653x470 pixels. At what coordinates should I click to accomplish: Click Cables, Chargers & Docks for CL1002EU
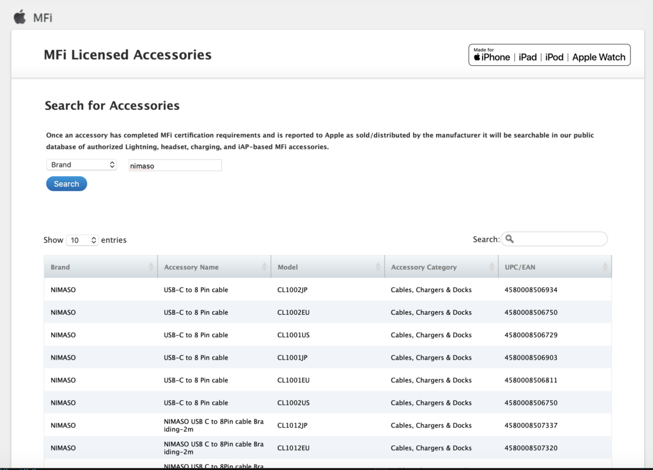click(x=431, y=312)
